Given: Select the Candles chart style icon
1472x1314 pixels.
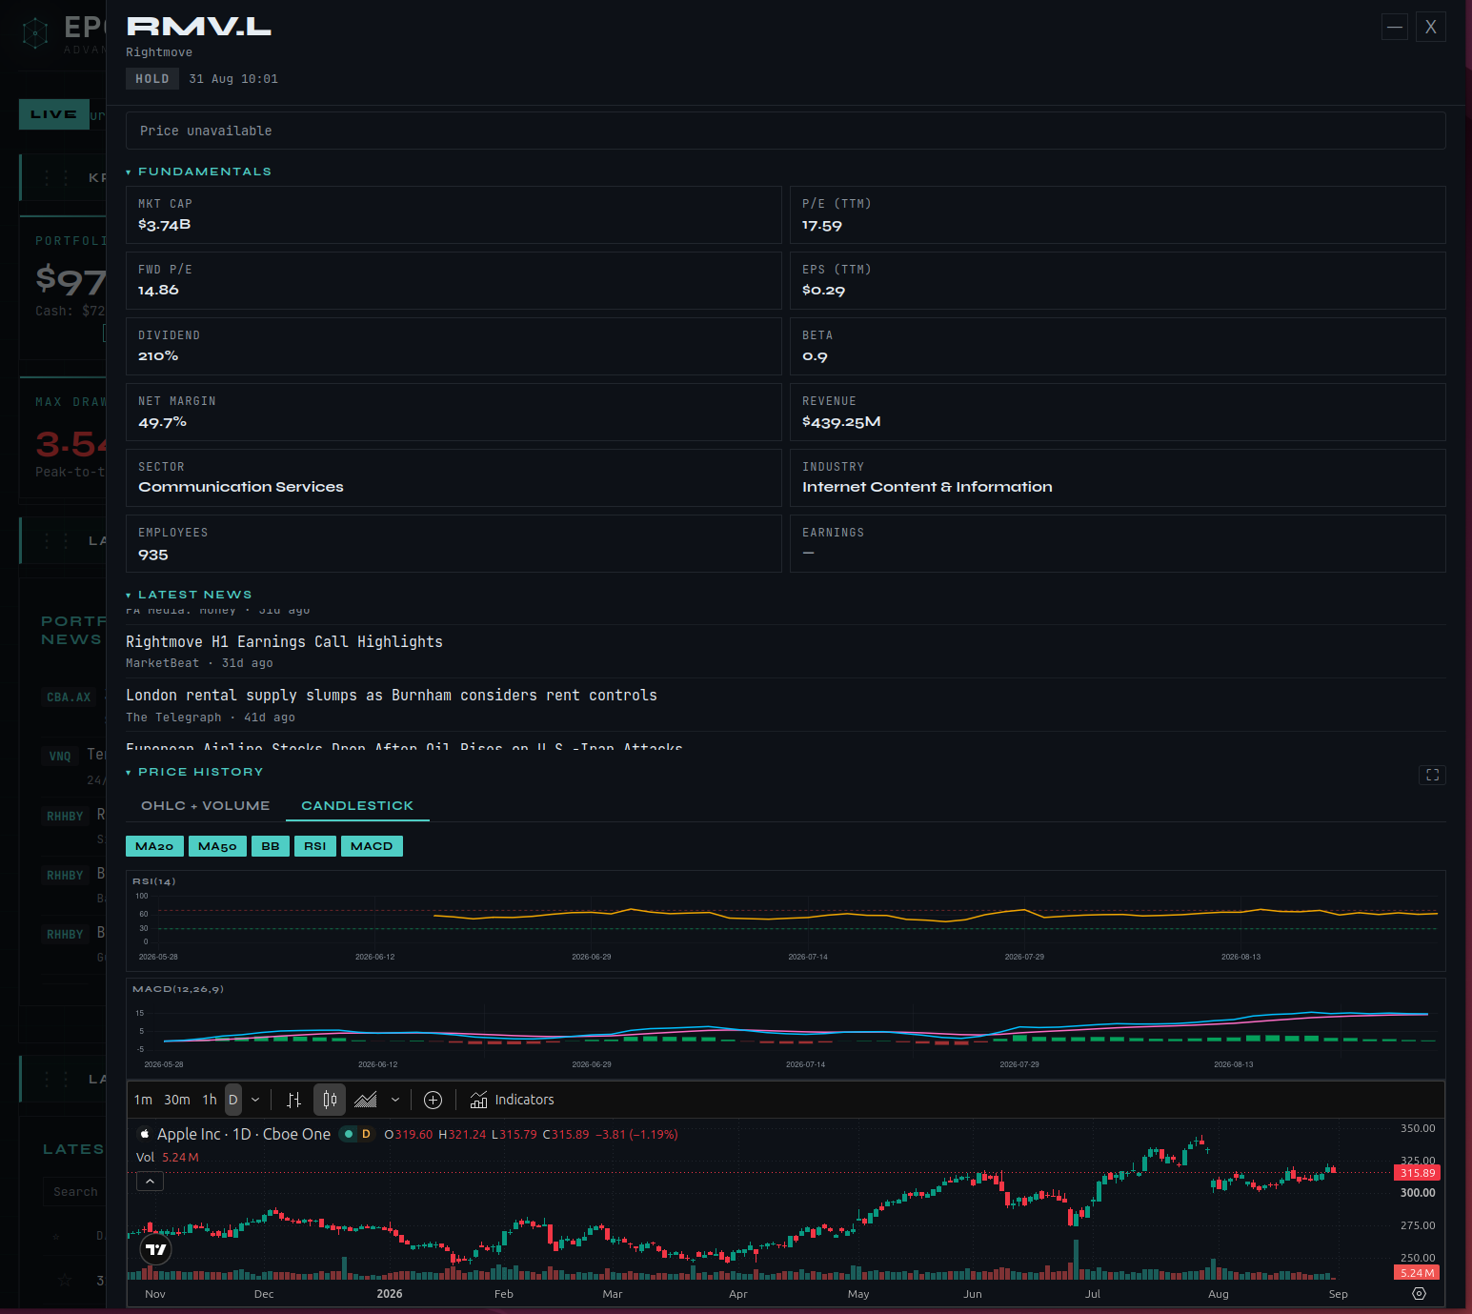Looking at the screenshot, I should (x=330, y=1100).
